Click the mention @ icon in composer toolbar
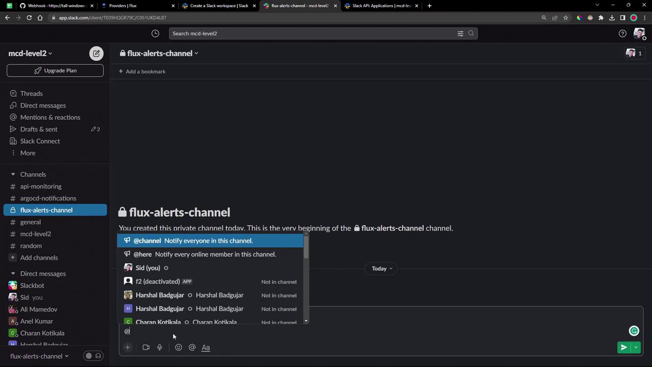The image size is (652, 367). 192,348
